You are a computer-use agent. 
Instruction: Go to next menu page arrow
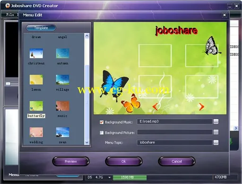click(201, 106)
